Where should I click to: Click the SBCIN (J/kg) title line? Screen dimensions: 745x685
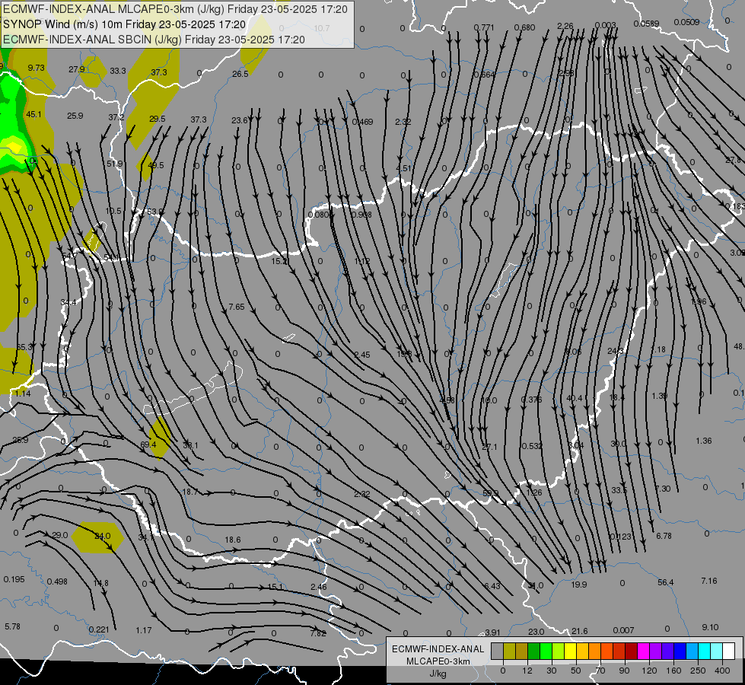[154, 40]
